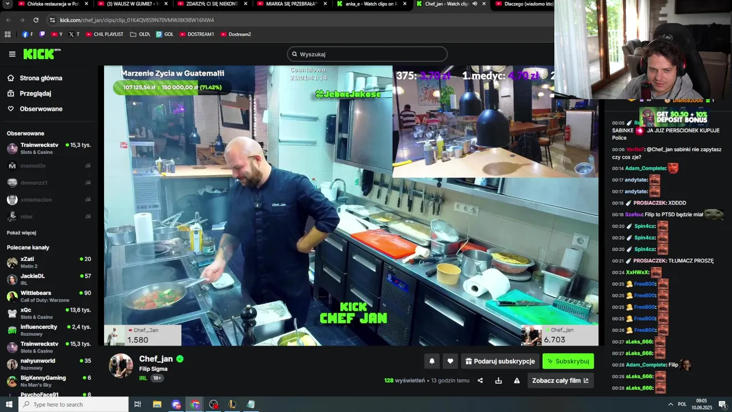Click the notification bell for Chef_jan
Screen dimensions: 732x412
pyautogui.click(x=432, y=361)
